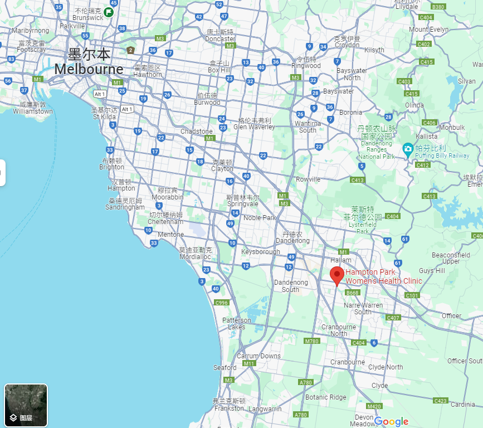Click the route 45 shield near Brunswick
483x428 pixels.
(114, 3)
